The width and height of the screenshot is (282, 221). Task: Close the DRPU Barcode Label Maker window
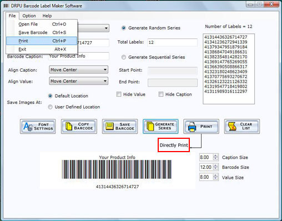271,4
